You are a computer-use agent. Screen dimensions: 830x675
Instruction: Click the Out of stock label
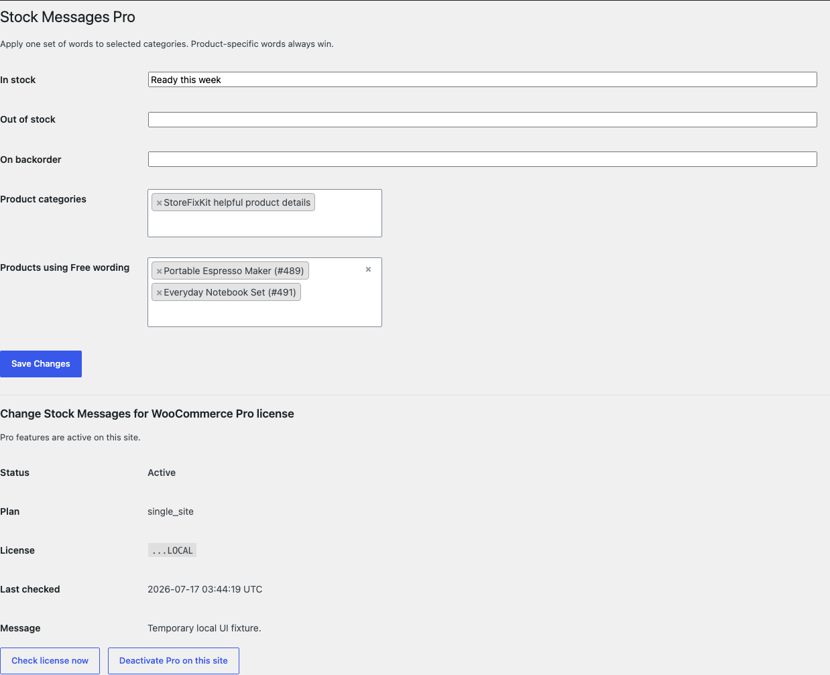coord(28,119)
